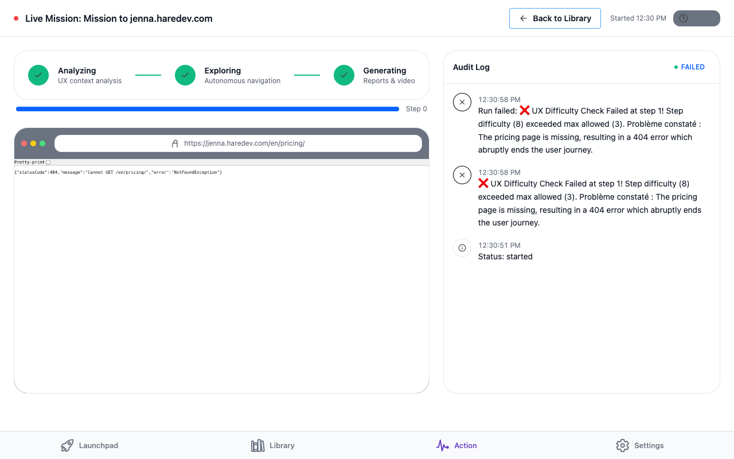Click the 12:30:51 PM timestamp

coord(499,245)
